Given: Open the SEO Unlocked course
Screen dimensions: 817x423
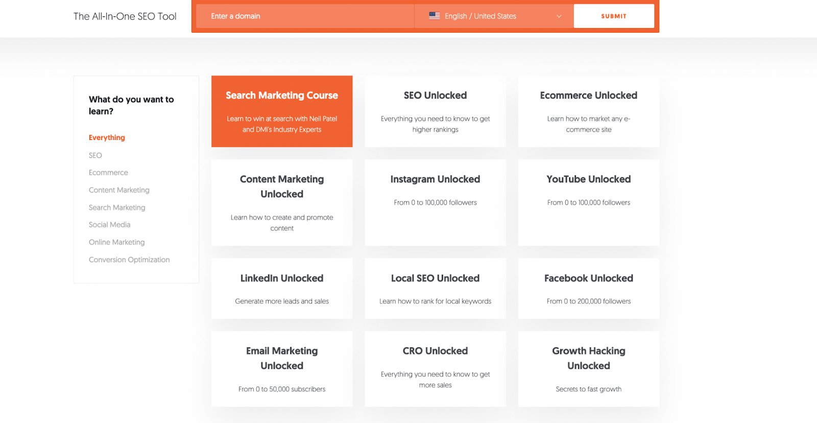Looking at the screenshot, I should pos(435,111).
